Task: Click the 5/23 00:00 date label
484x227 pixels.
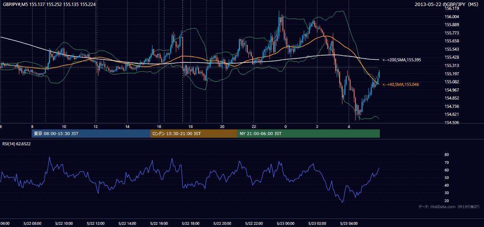Action: [286, 223]
